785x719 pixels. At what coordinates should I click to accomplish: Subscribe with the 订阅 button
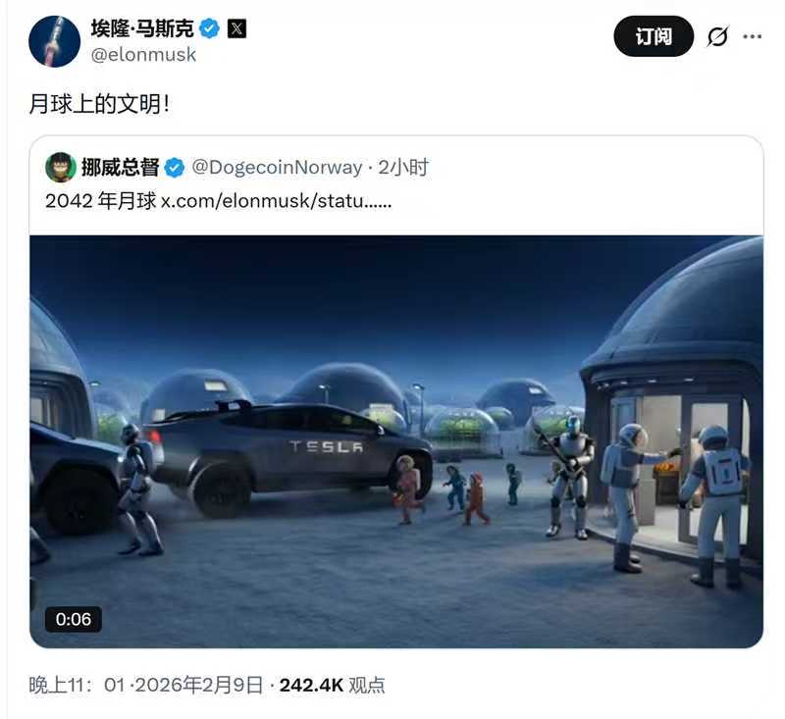tap(654, 36)
